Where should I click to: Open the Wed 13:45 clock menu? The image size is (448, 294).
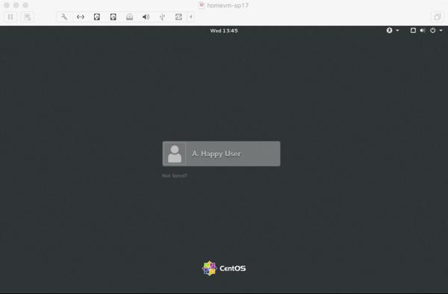224,31
